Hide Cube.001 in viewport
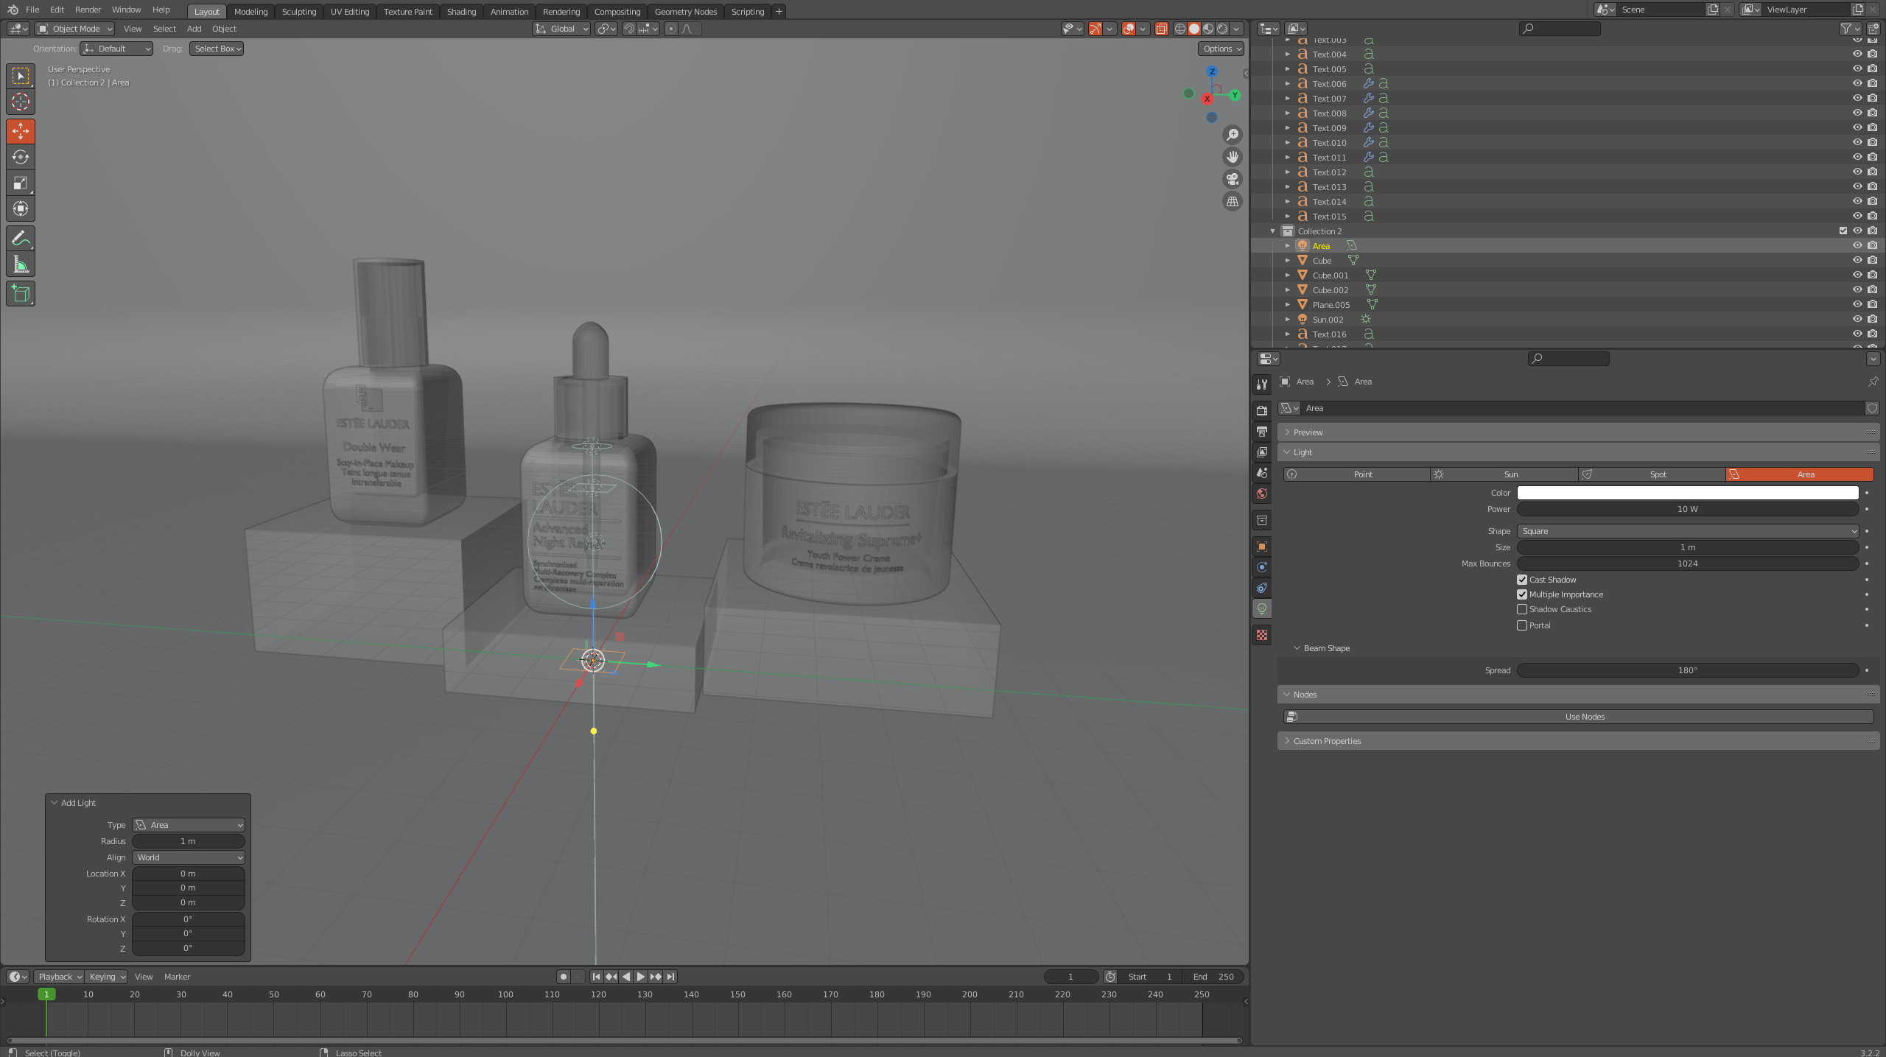Image resolution: width=1886 pixels, height=1057 pixels. click(x=1857, y=275)
